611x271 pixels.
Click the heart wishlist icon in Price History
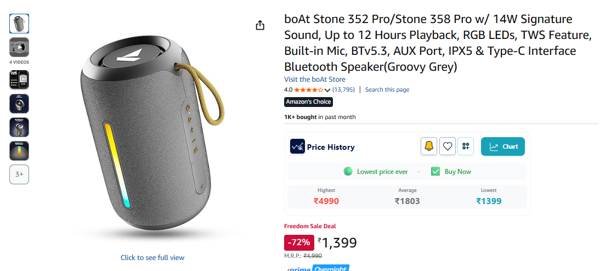coord(448,146)
